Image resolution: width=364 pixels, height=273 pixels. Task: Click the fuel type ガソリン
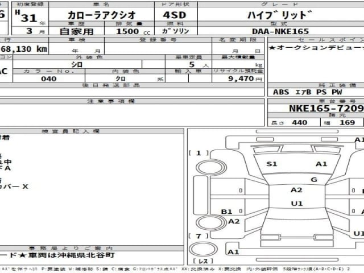coord(176,31)
